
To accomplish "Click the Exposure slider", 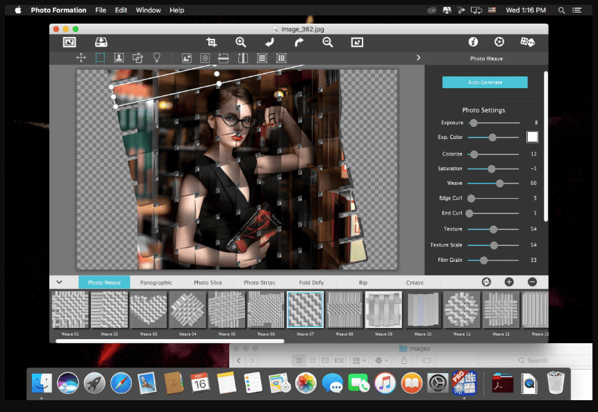I will coord(494,123).
